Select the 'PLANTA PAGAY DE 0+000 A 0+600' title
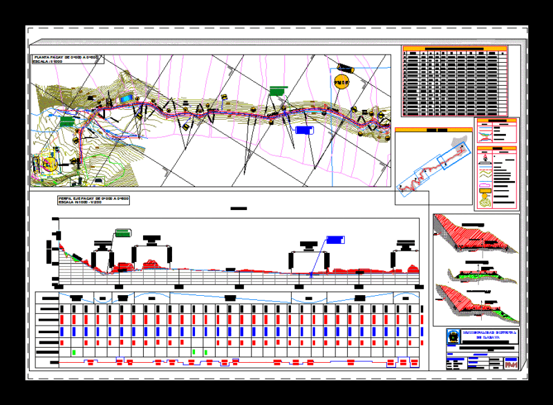 click(66, 57)
